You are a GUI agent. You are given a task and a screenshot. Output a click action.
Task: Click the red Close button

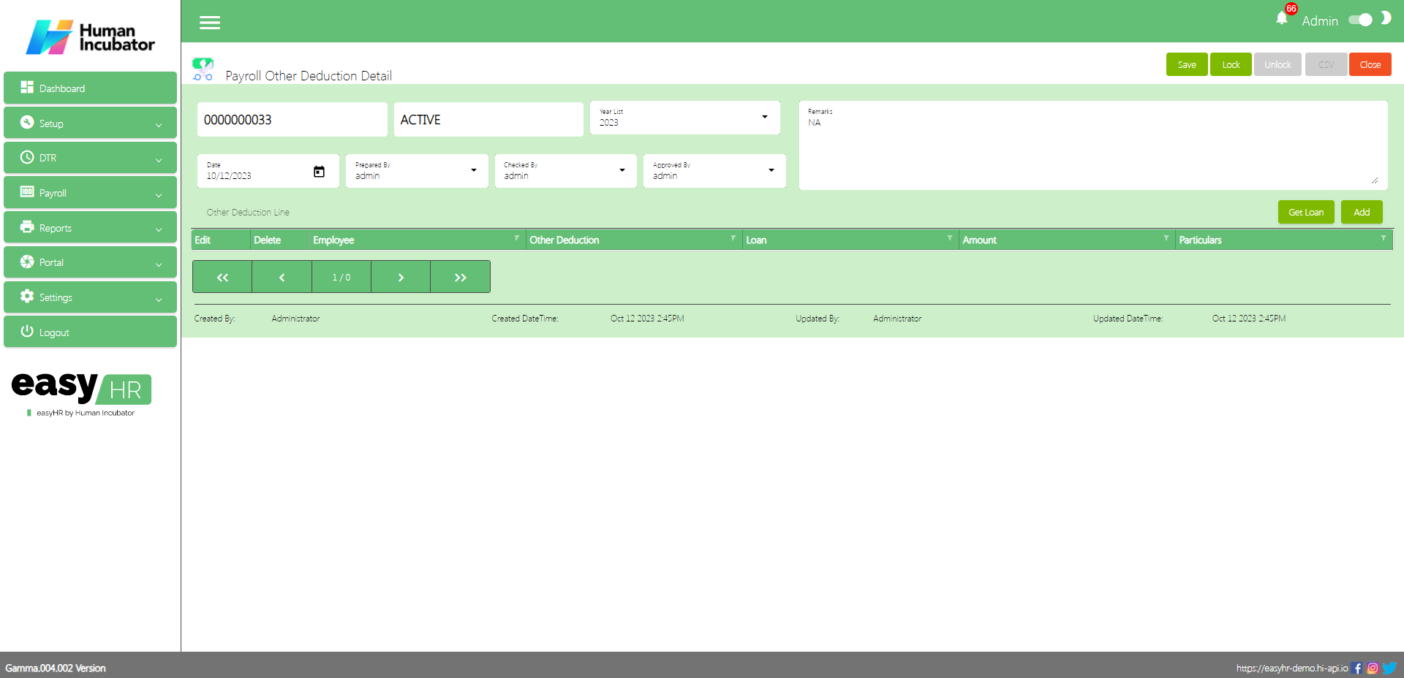1370,64
